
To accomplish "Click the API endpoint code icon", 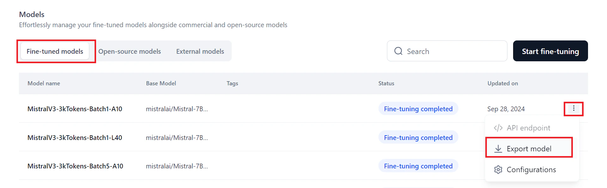I will click(498, 128).
